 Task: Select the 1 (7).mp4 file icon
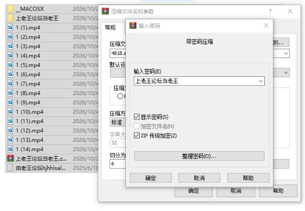pos(10,84)
